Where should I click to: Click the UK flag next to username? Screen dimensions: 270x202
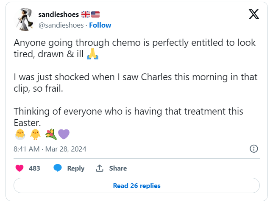tap(85, 14)
